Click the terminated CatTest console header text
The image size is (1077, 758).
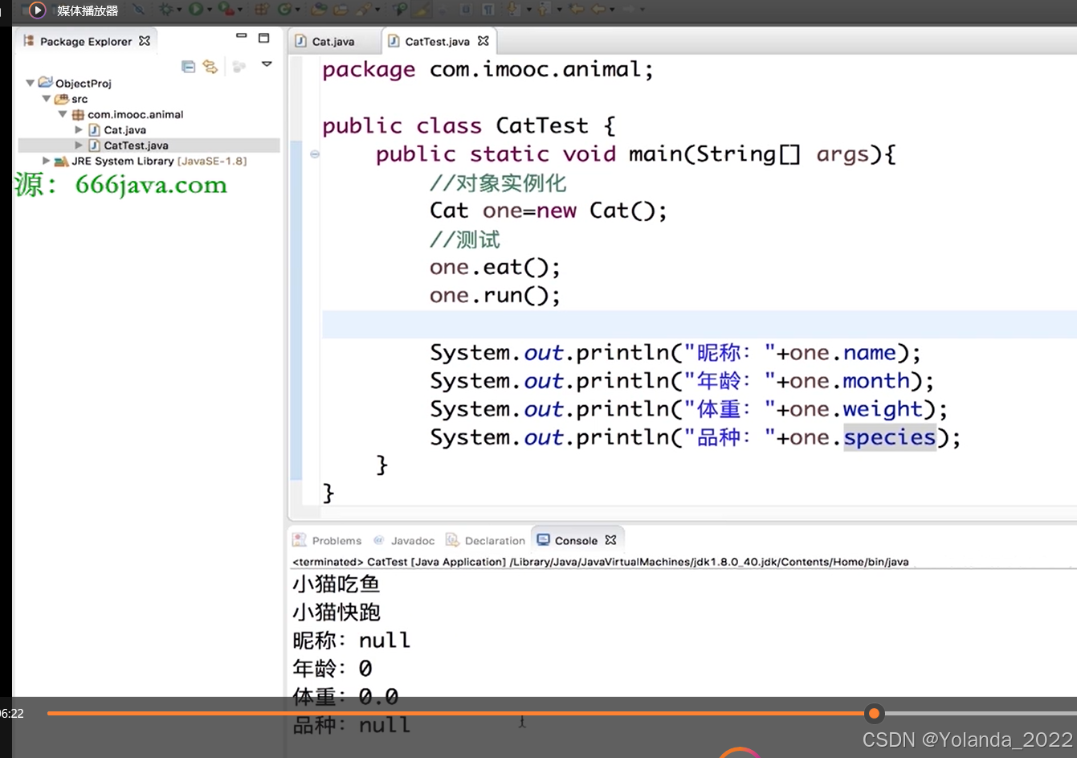[x=601, y=562]
